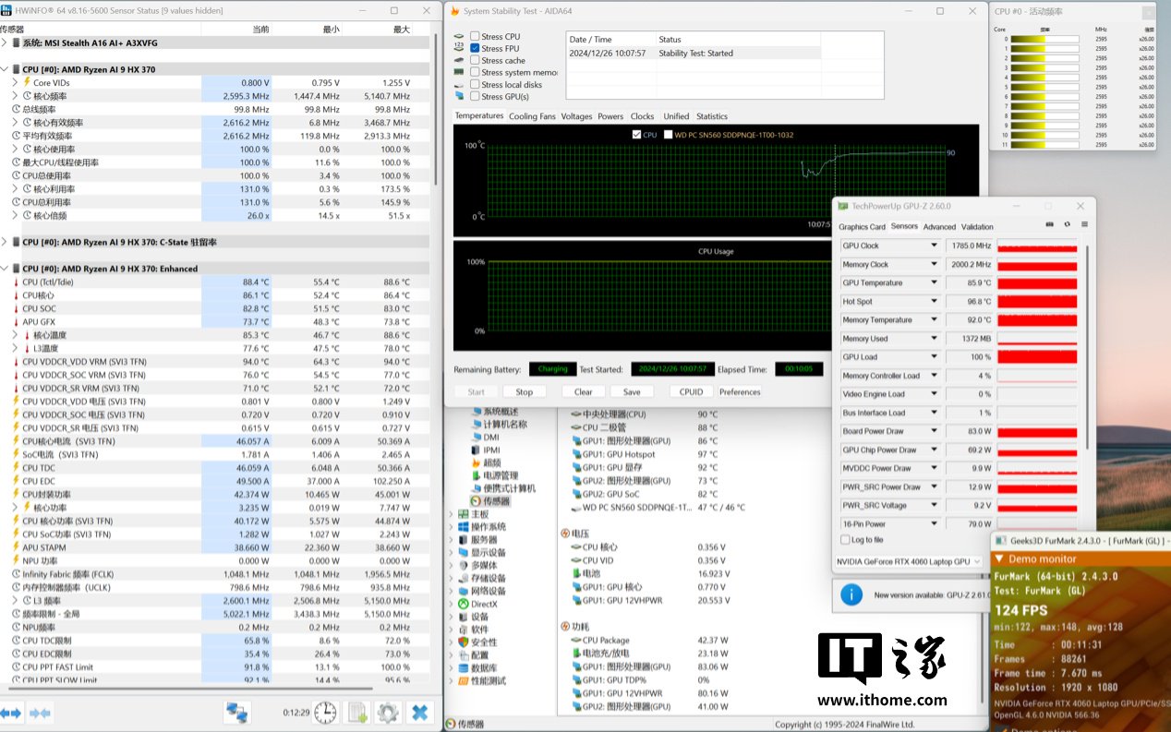Image resolution: width=1171 pixels, height=732 pixels.
Task: Click the GPU-Z screenshot camera icon
Action: [x=1049, y=225]
